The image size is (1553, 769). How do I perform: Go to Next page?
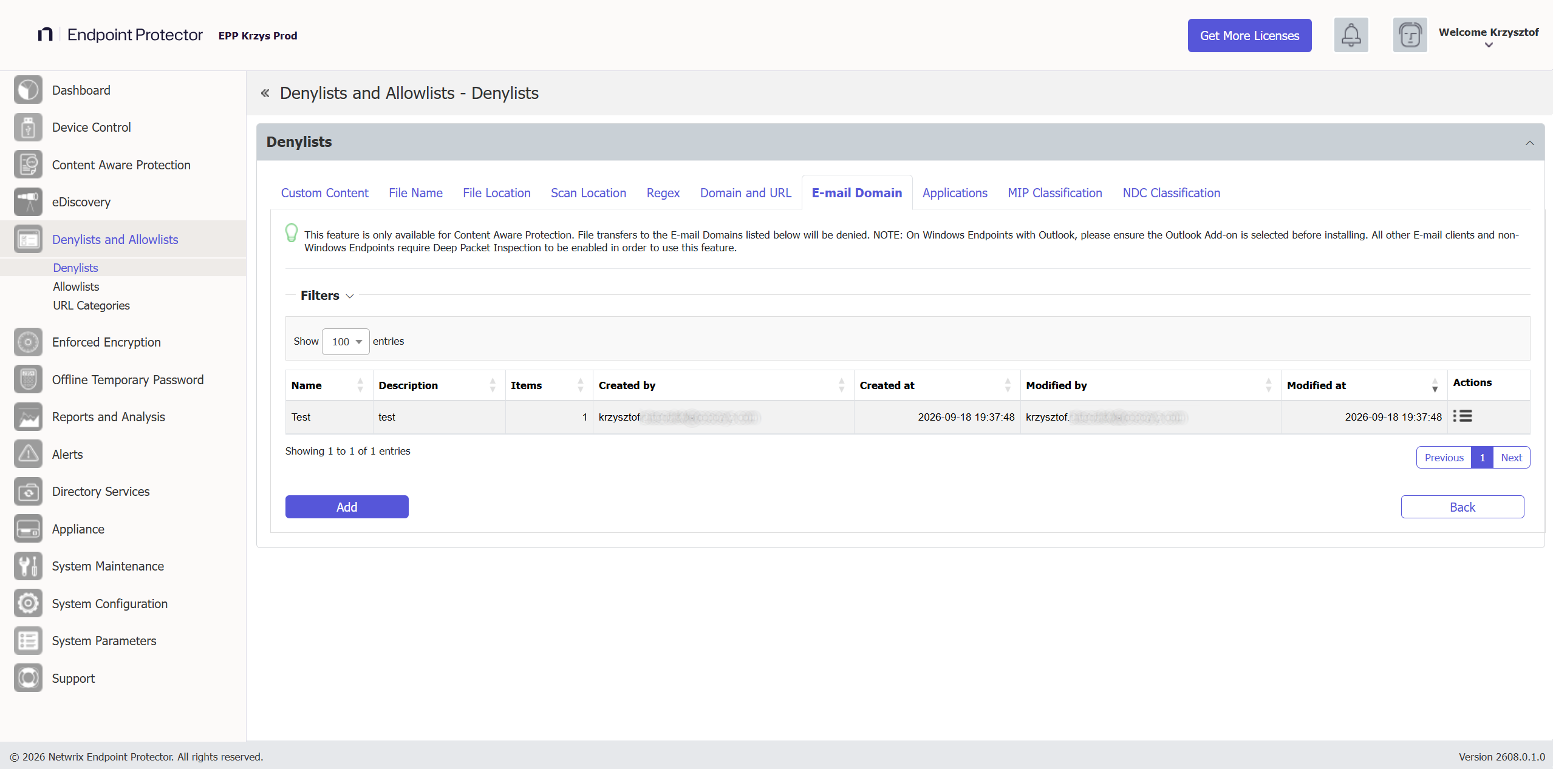tap(1511, 458)
